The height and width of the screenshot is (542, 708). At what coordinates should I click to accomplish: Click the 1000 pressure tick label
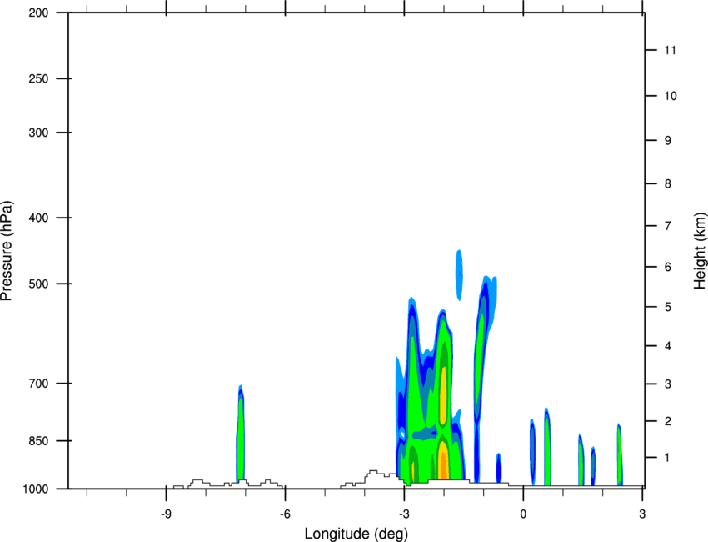click(36, 489)
